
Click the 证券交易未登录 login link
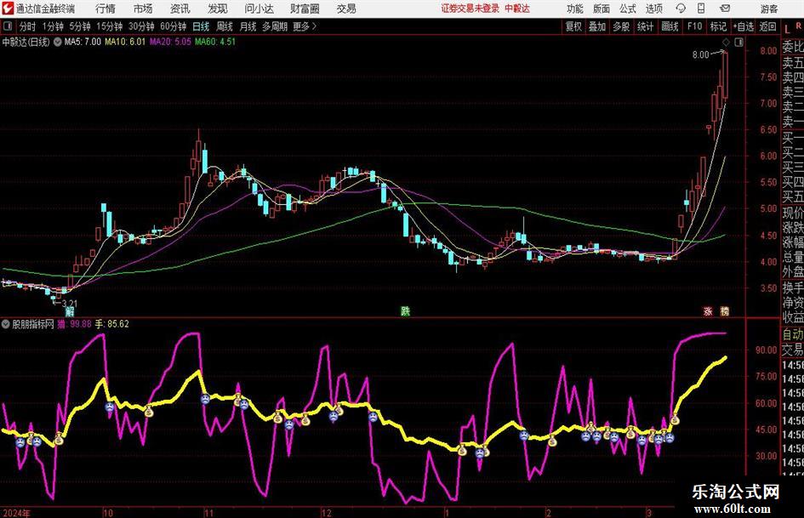[x=470, y=9]
